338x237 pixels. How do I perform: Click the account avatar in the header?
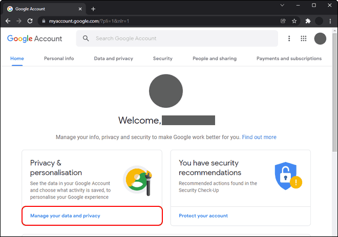[x=320, y=38]
